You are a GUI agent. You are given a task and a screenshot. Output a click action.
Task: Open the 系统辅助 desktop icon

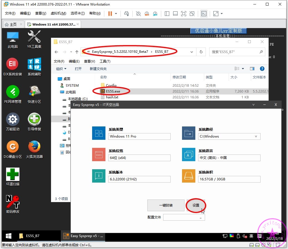(x=34, y=67)
